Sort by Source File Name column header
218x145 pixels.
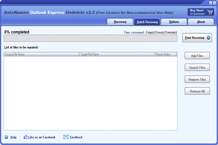[41, 54]
